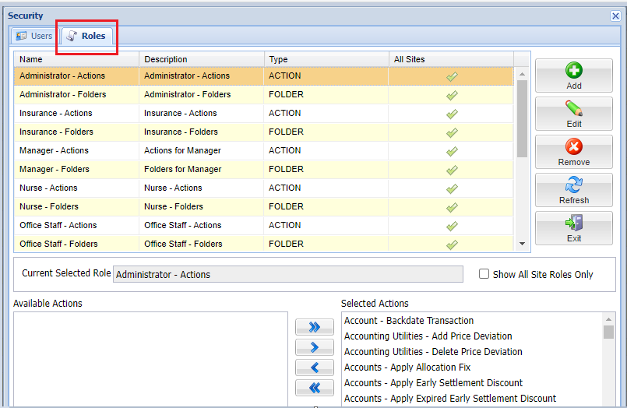Select Accounting Utilities - Delete Price Deviation
The height and width of the screenshot is (408, 627).
coord(433,352)
